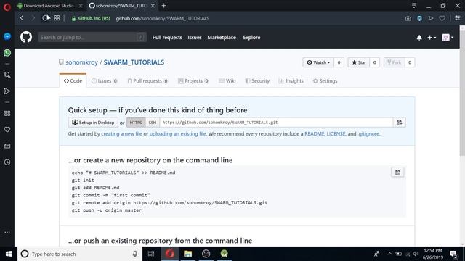Copy the HTTPS clone URL to clipboard
The height and width of the screenshot is (261, 465).
tap(399, 123)
